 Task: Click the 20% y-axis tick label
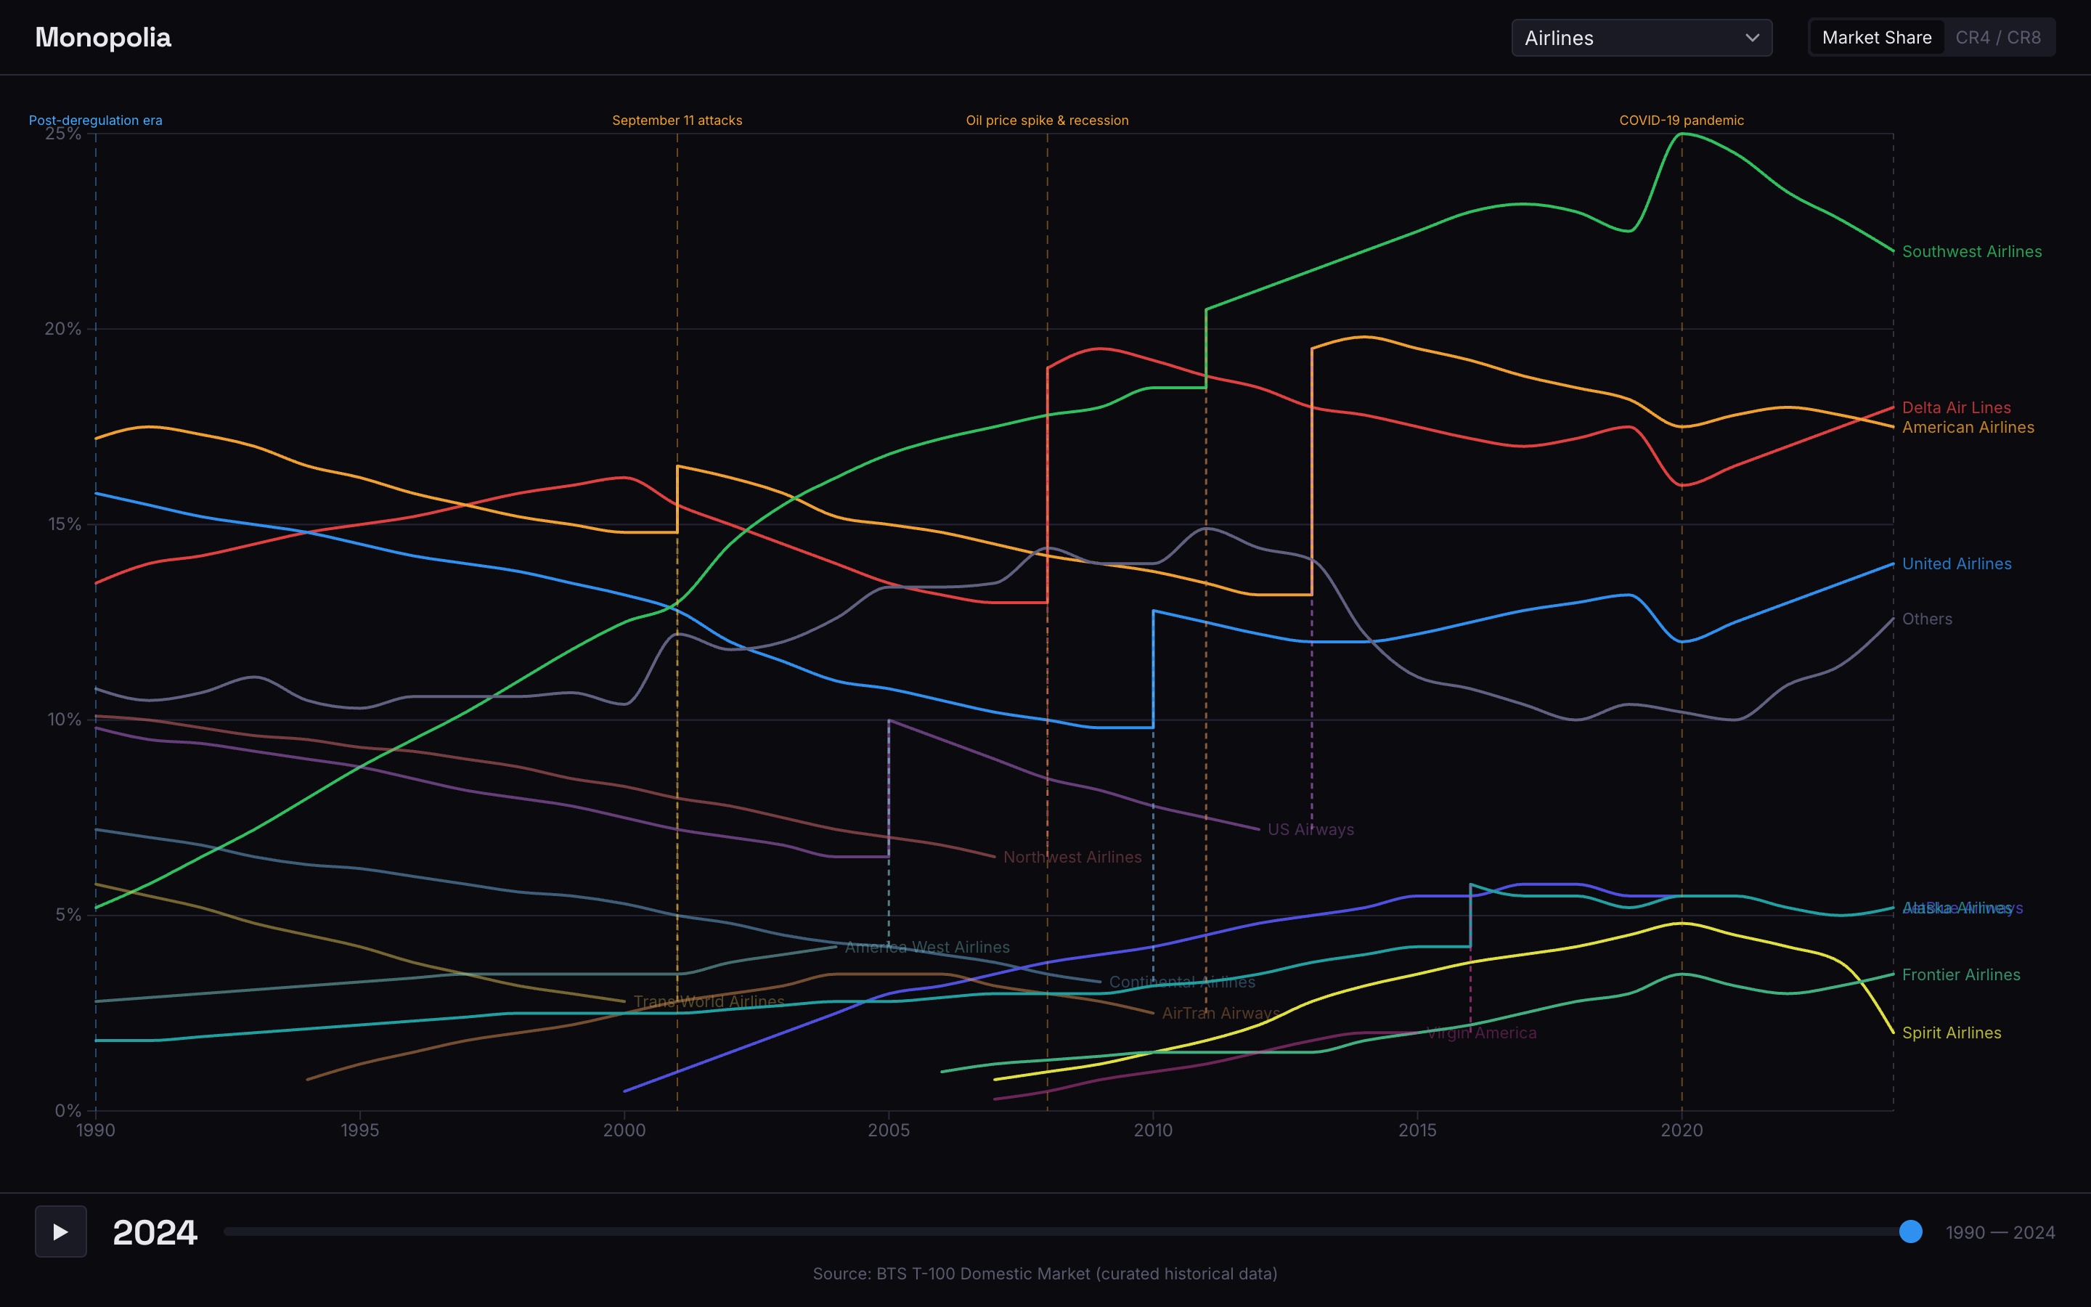click(63, 328)
